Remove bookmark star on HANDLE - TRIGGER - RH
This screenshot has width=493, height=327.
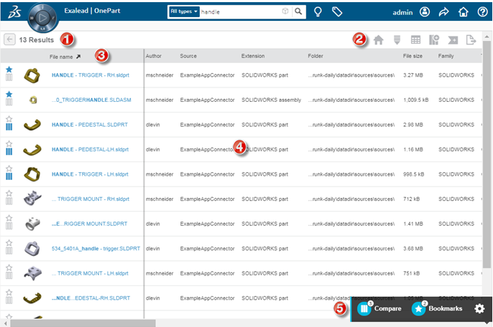(9, 70)
